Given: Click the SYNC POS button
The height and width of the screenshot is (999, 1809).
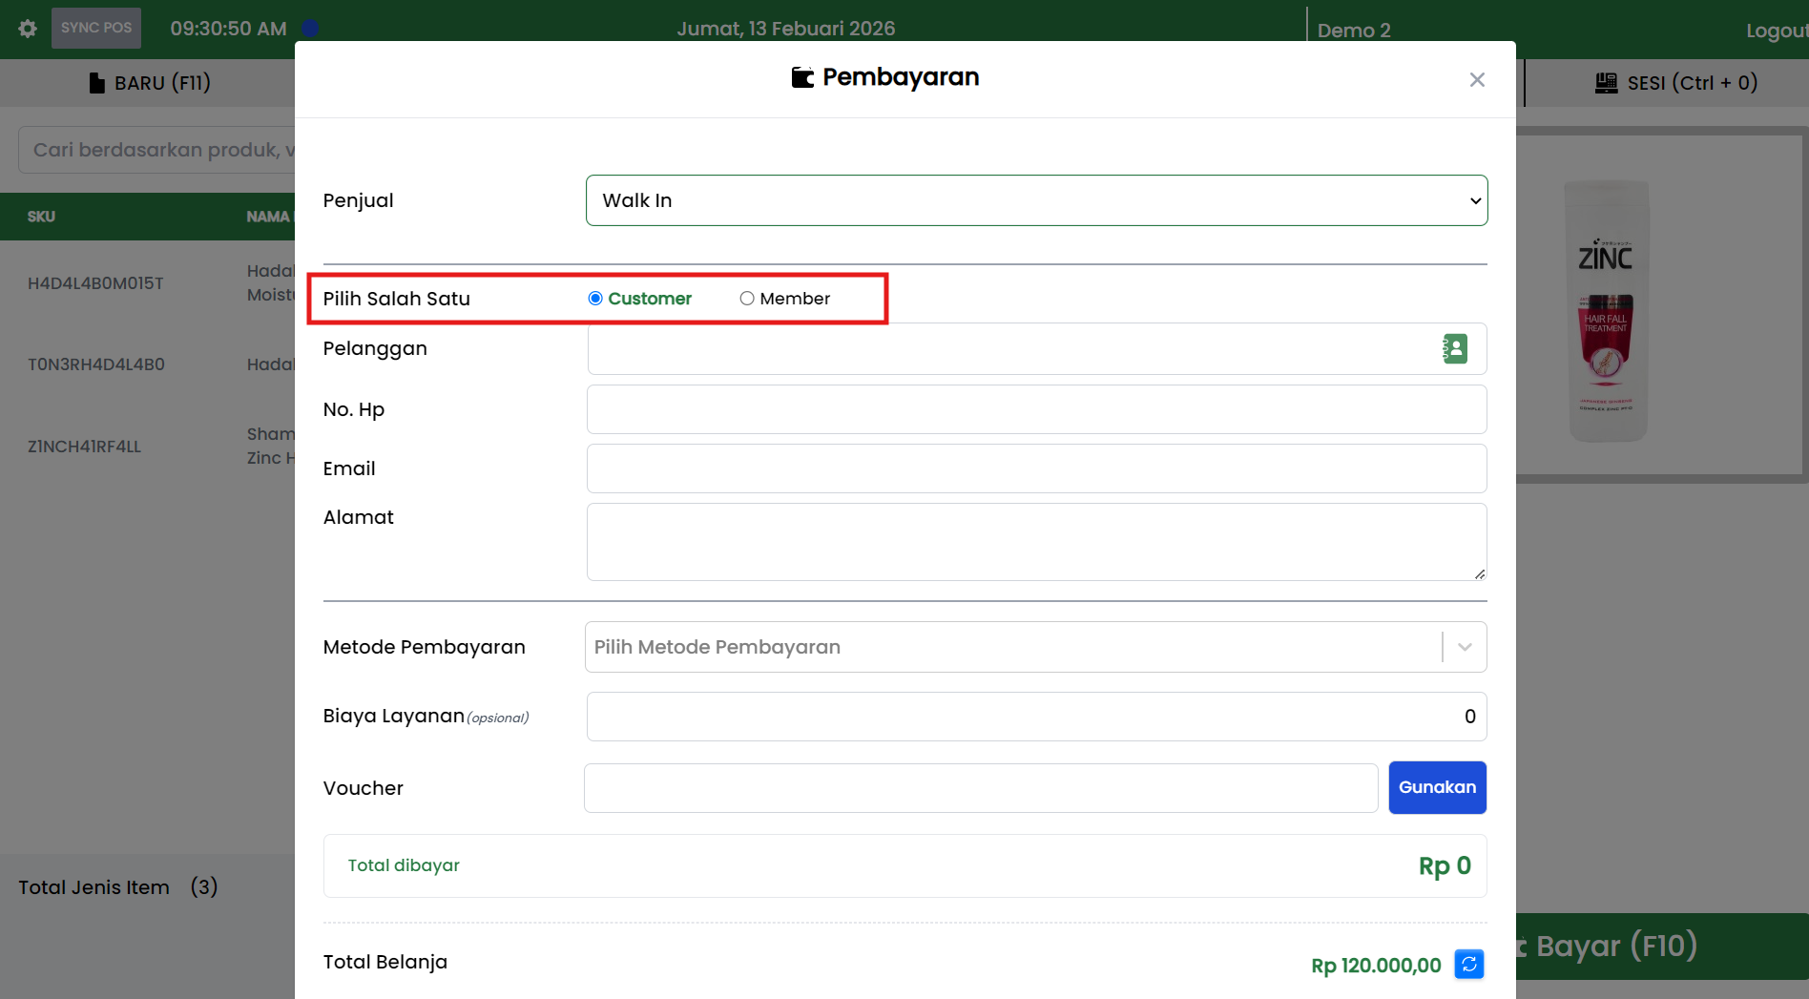Looking at the screenshot, I should [x=96, y=28].
